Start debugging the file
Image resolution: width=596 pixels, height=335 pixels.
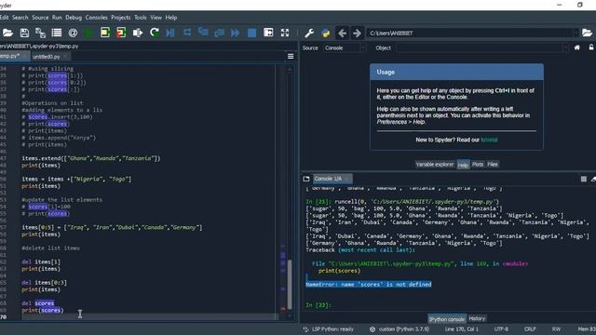pyautogui.click(x=170, y=33)
